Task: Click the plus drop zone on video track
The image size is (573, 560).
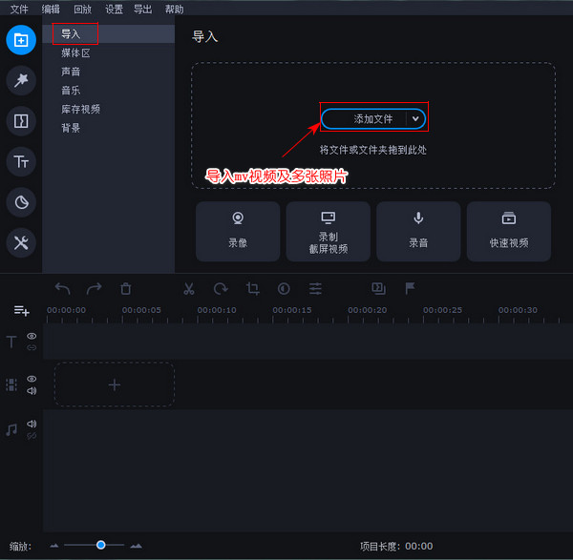Action: [x=115, y=384]
